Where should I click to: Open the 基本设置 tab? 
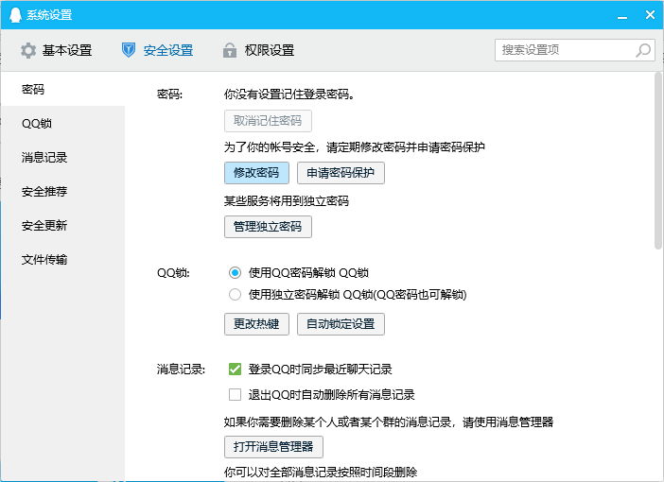tap(57, 50)
